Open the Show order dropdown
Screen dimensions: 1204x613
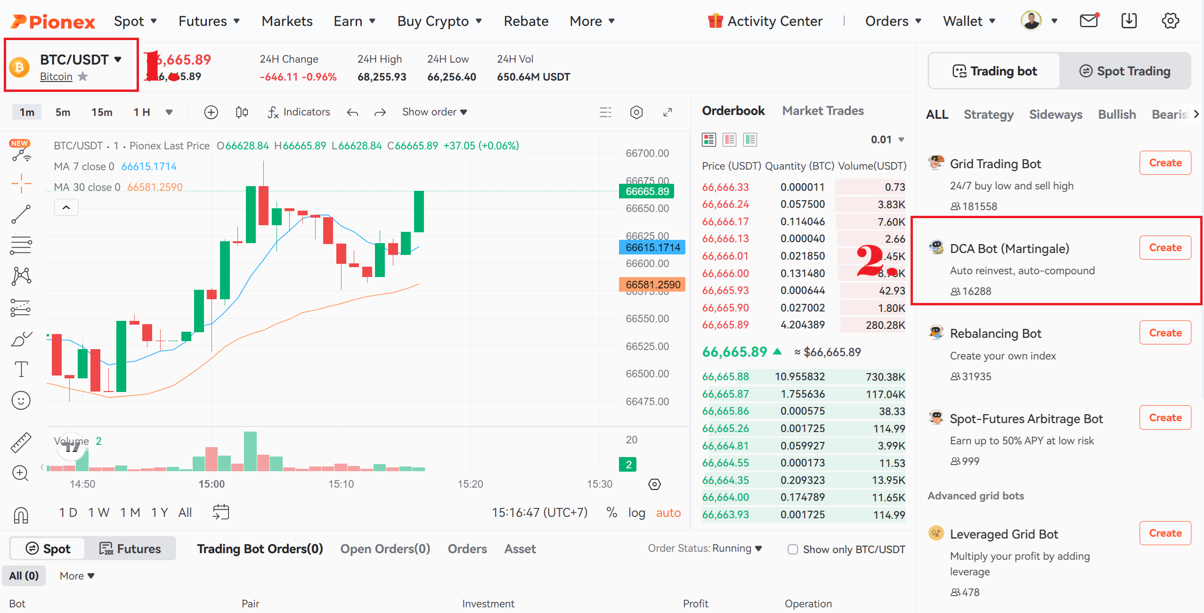tap(434, 112)
